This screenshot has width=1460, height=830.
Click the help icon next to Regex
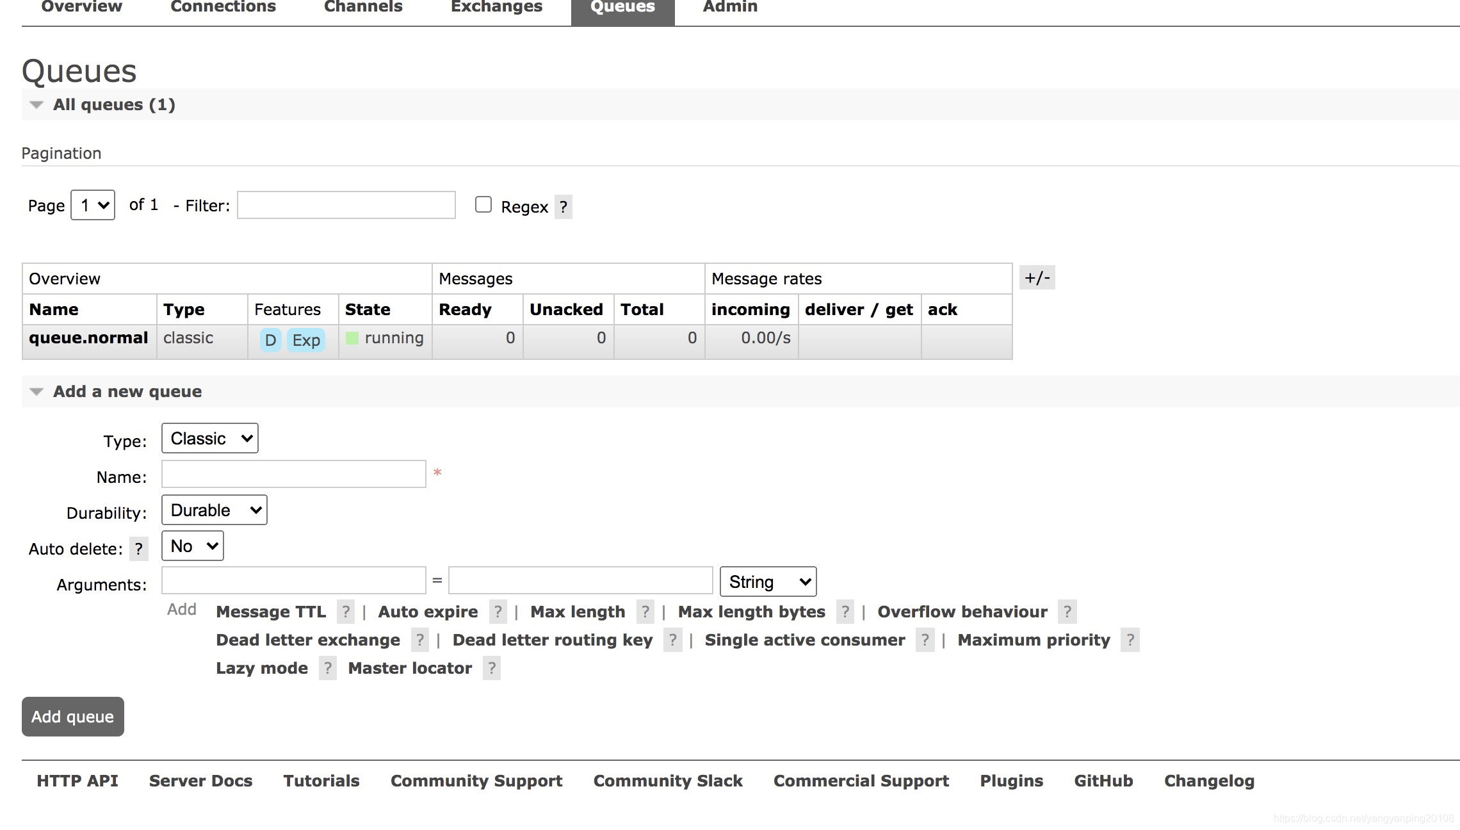click(563, 207)
